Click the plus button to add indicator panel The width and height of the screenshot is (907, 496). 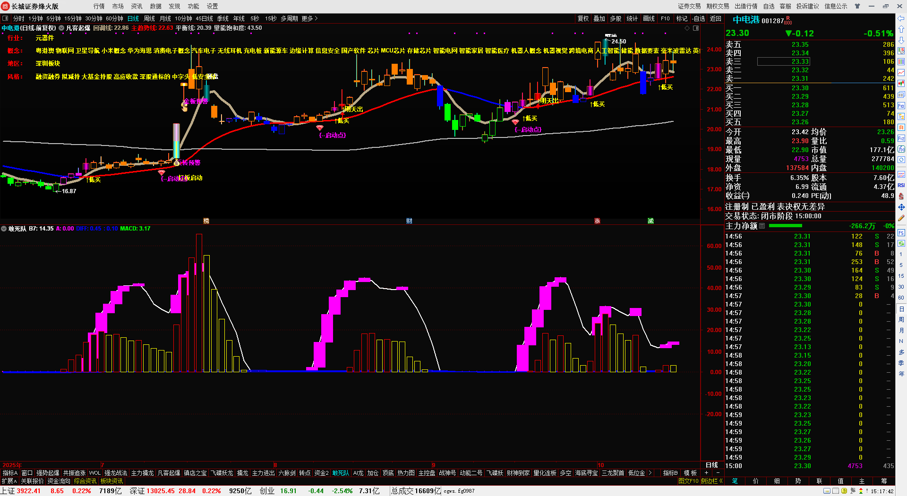(707, 473)
